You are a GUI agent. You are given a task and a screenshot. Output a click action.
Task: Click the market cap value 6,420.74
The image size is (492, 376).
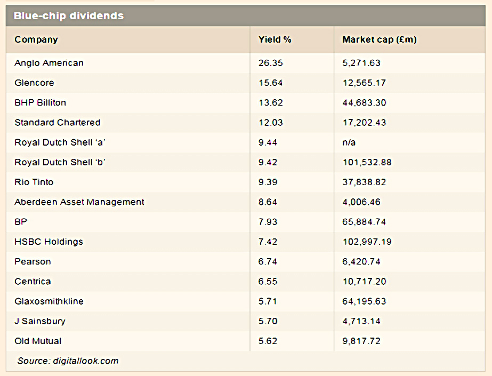[x=361, y=261]
